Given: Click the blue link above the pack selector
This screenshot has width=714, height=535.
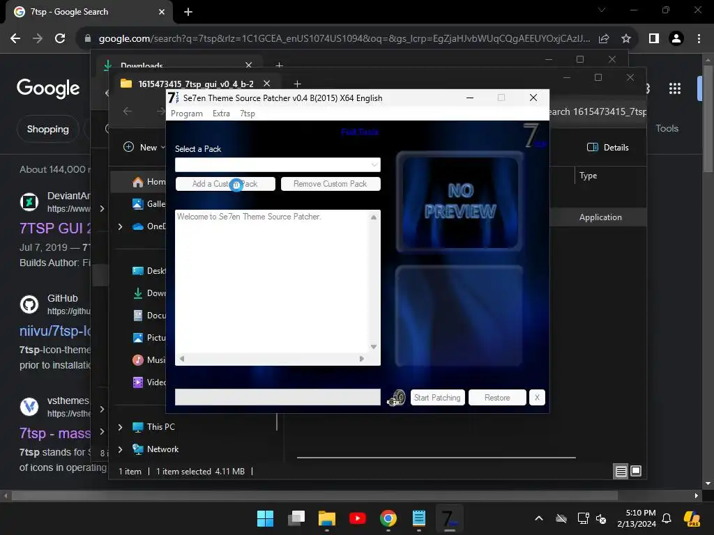Looking at the screenshot, I should click(360, 132).
